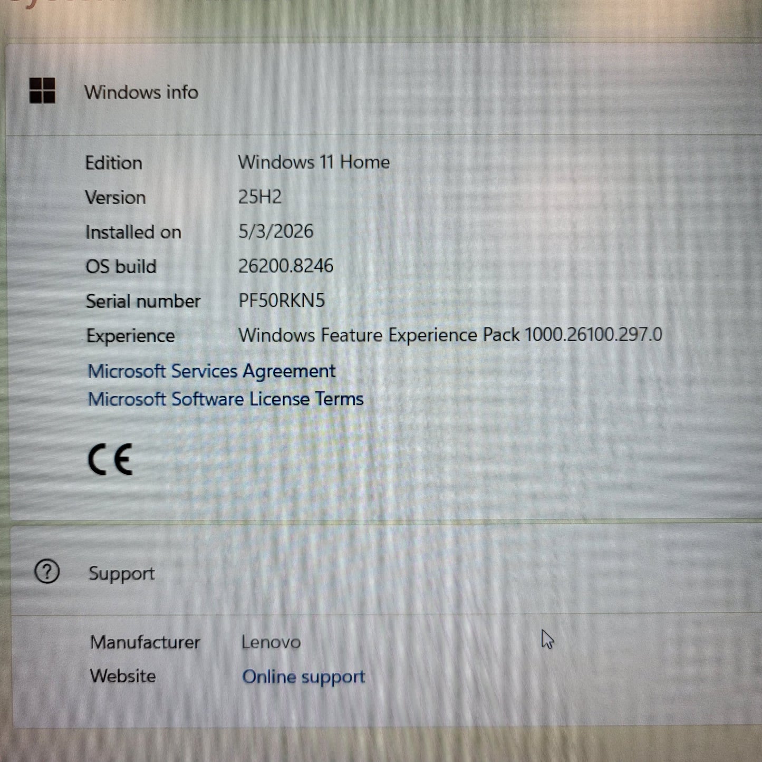Screen dimensions: 762x762
Task: Click the question mark Support icon
Action: point(47,572)
